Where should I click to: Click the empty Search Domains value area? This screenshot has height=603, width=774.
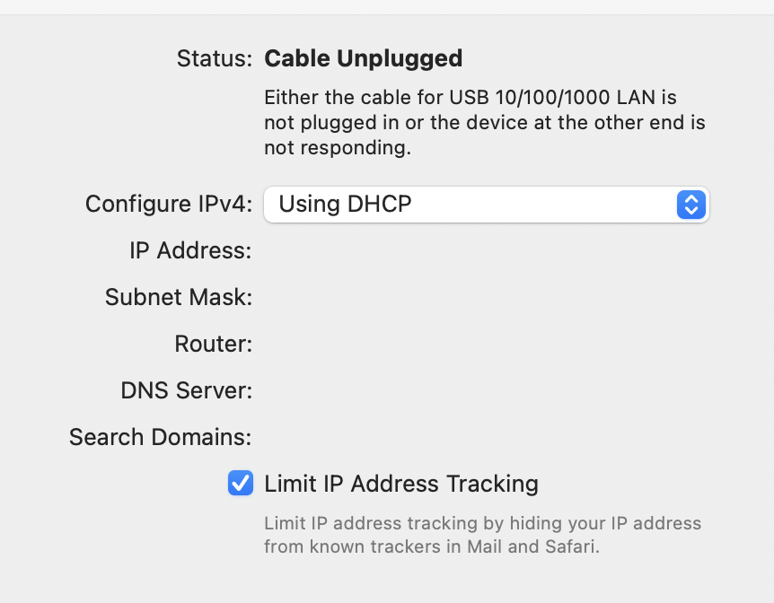click(x=485, y=437)
